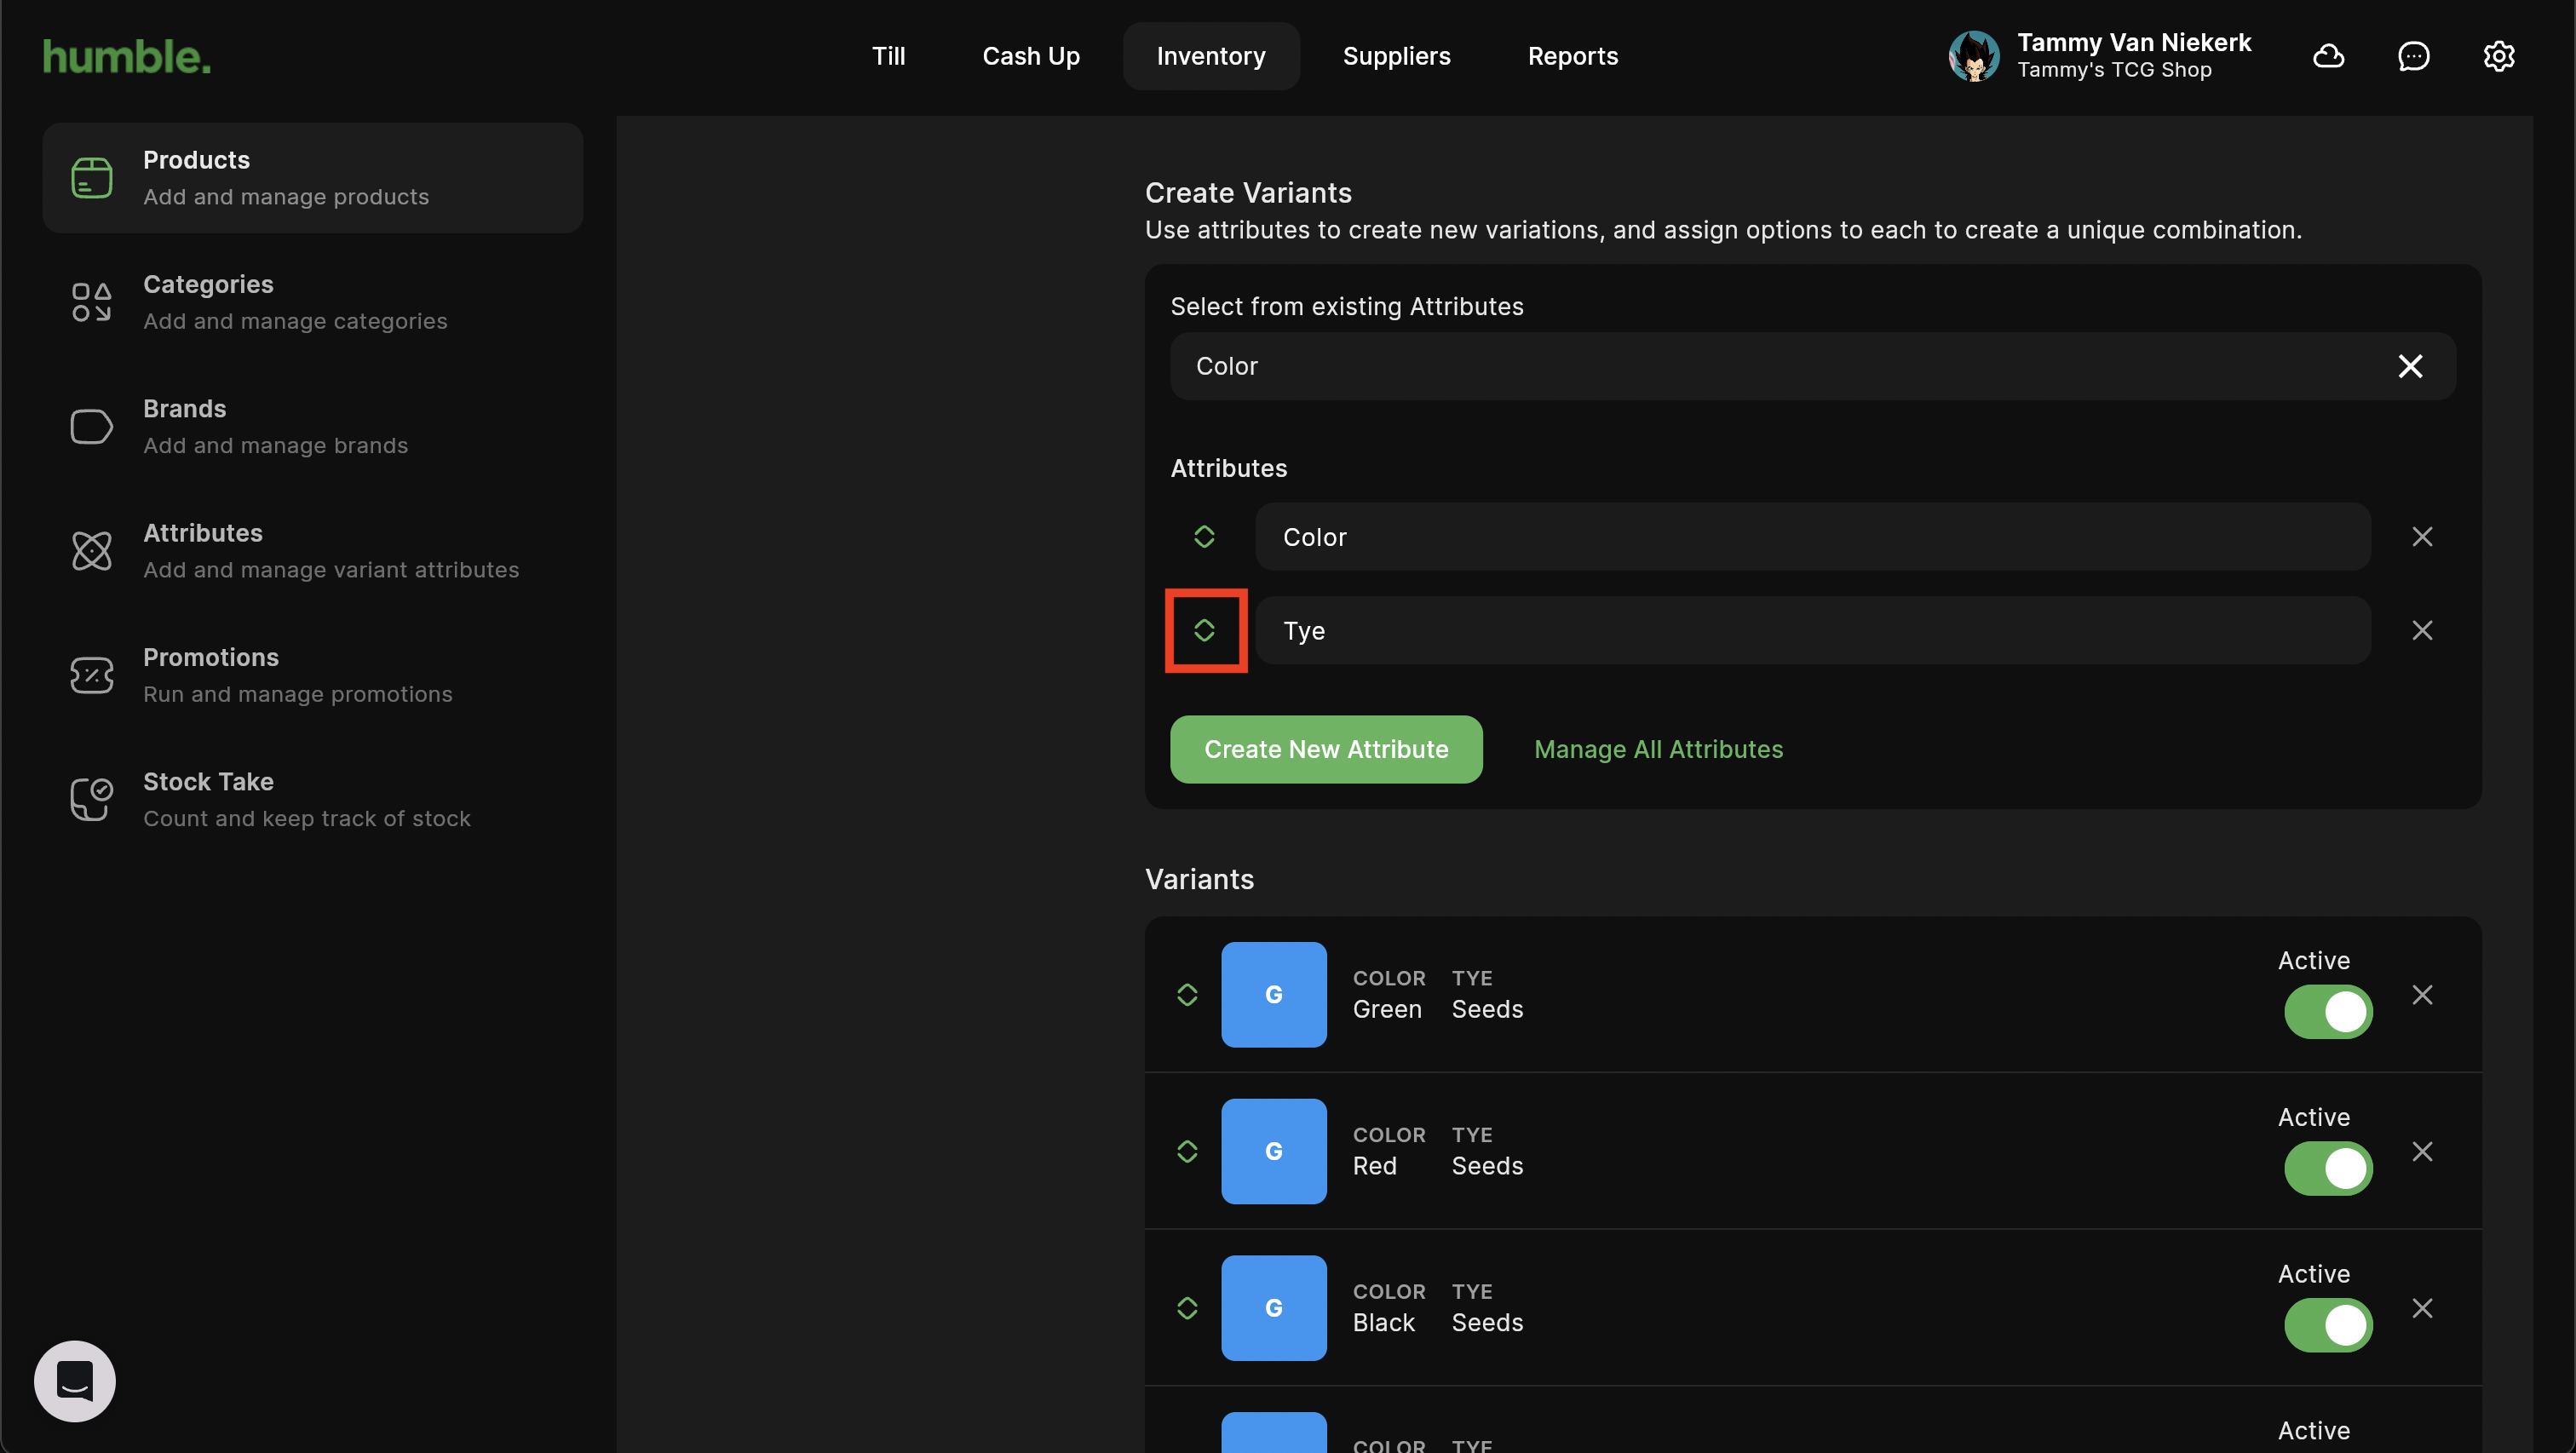Viewport: 2576px width, 1453px height.
Task: Remove the Tye attribute row
Action: 2421,630
